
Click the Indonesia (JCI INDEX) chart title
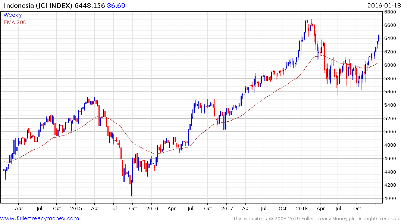pos(38,6)
